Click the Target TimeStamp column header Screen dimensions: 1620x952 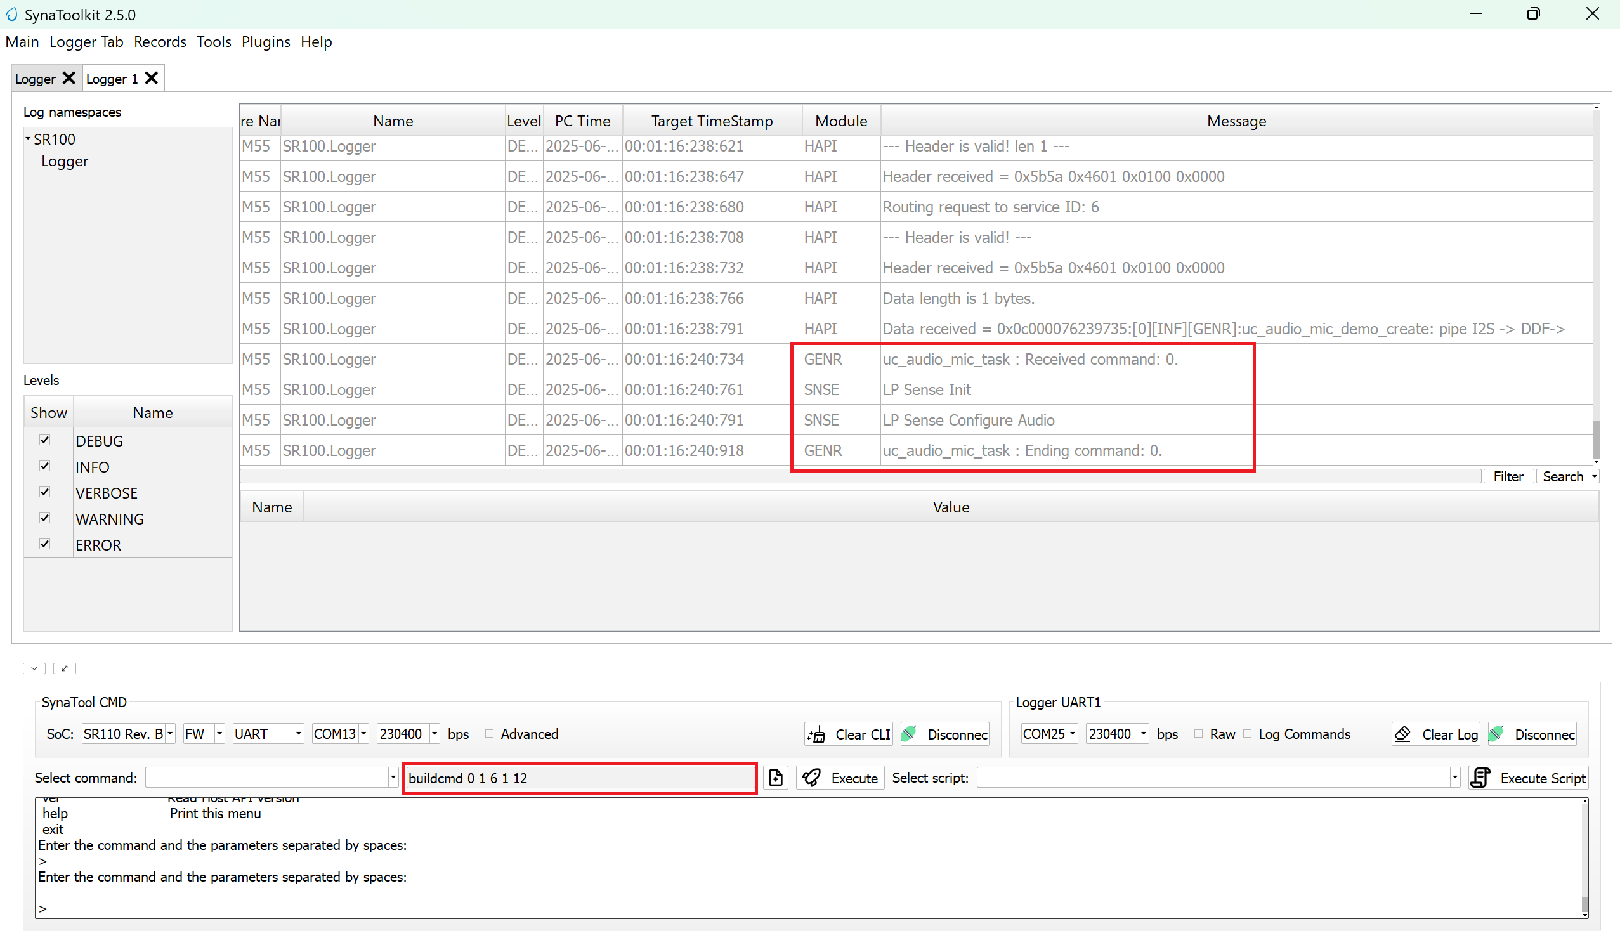712,121
